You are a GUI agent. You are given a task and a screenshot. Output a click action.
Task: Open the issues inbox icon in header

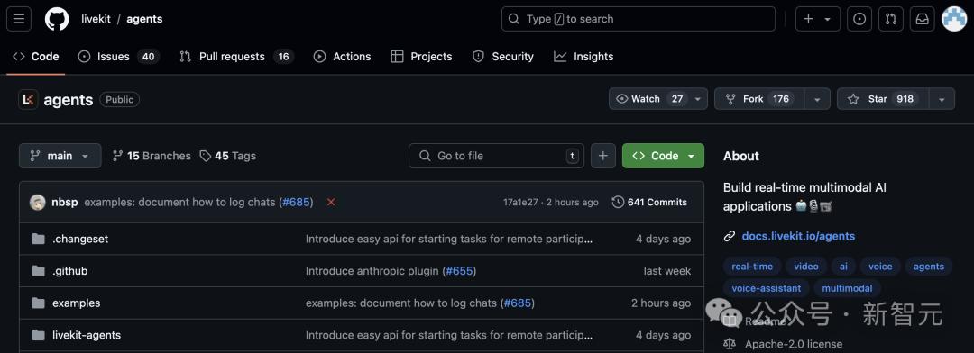coord(859,19)
